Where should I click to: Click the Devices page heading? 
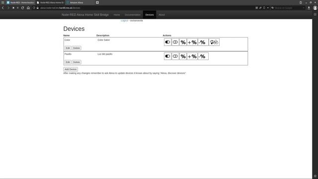pyautogui.click(x=74, y=29)
